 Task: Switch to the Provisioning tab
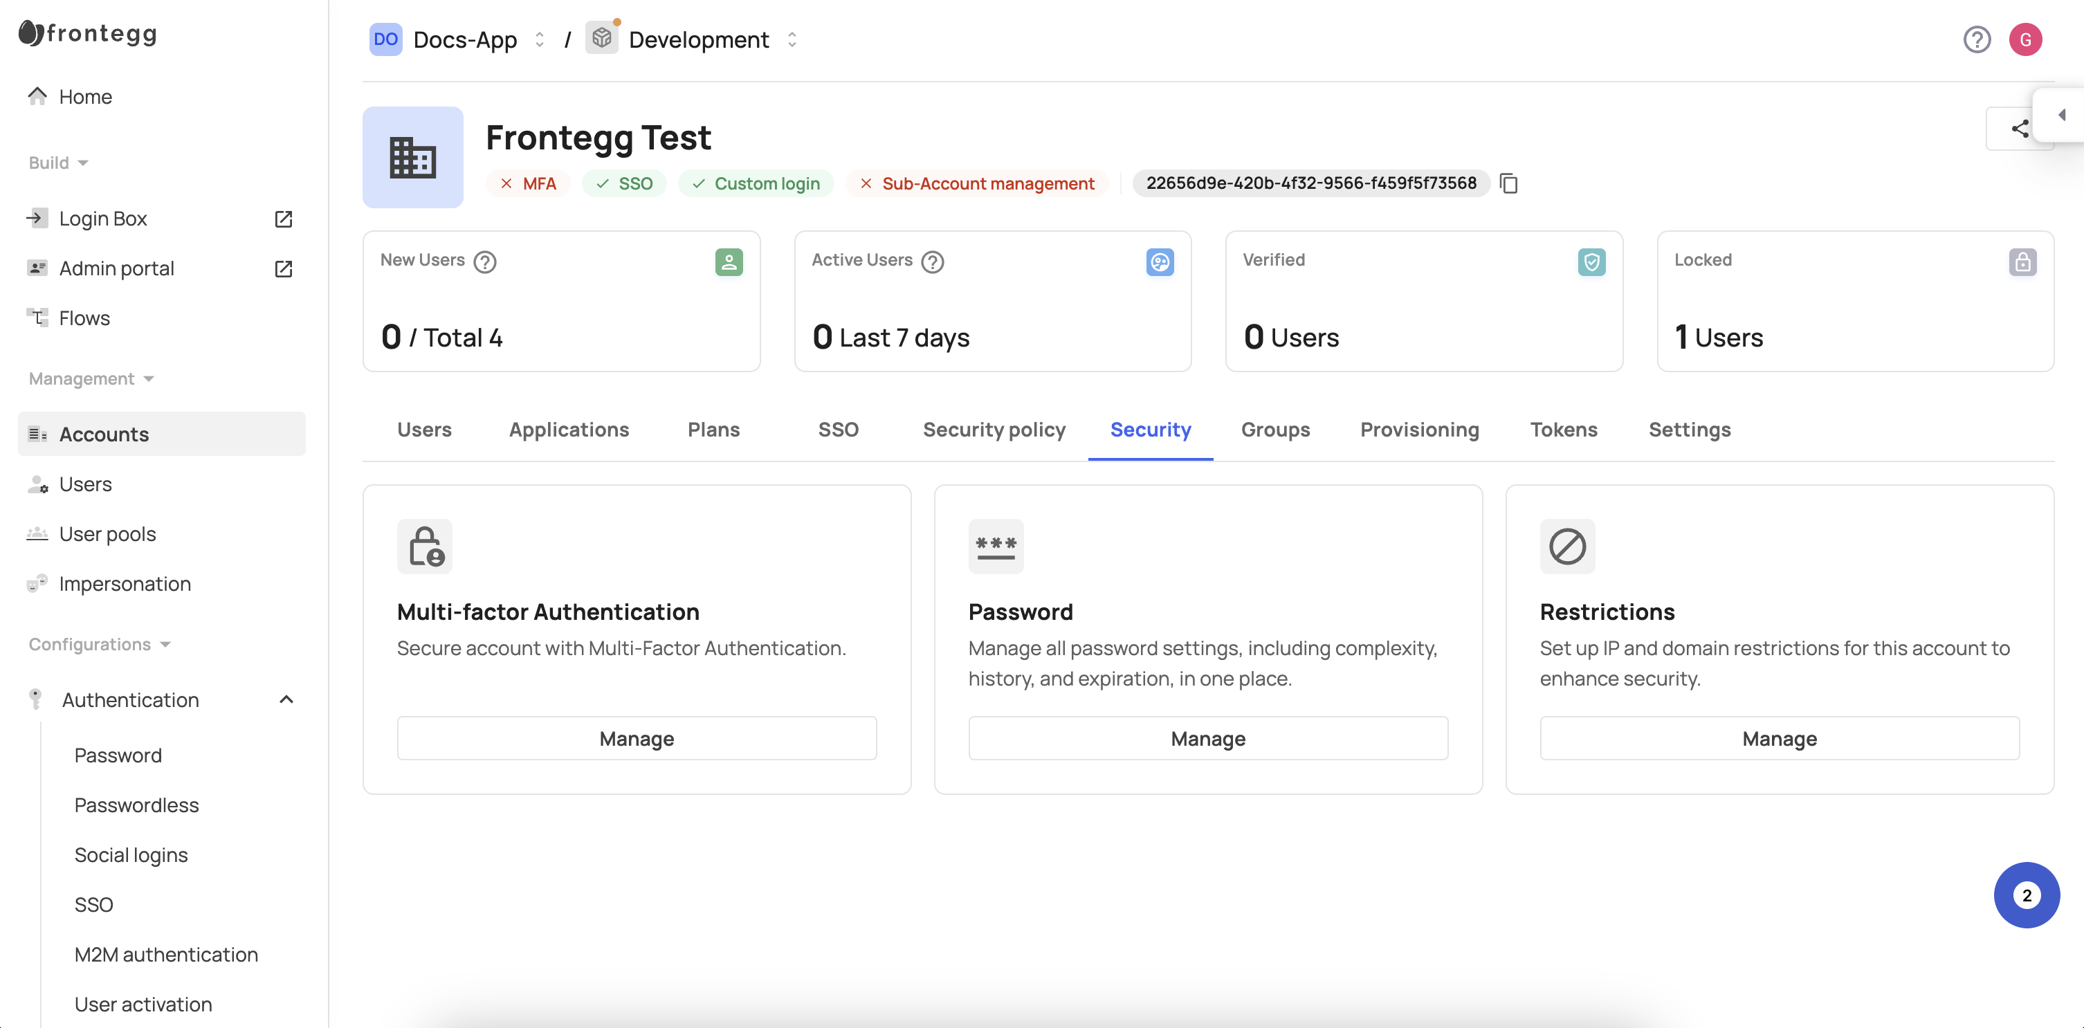1419,430
